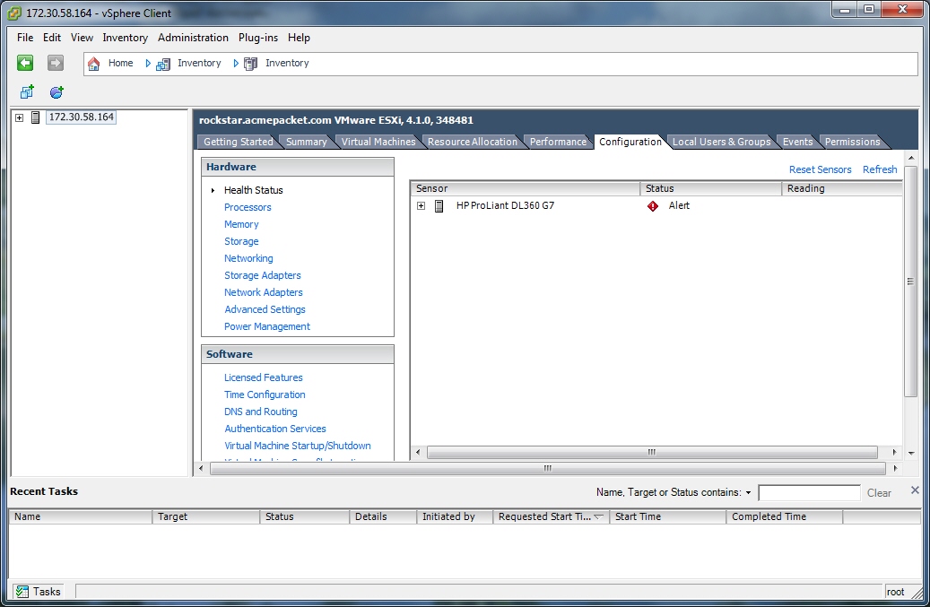Switch to the Events tab
The height and width of the screenshot is (607, 930).
pyautogui.click(x=798, y=142)
